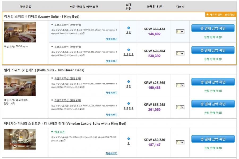
Task: Open 특별프로모션! link in 261,059 rate row
Action: tap(67, 100)
